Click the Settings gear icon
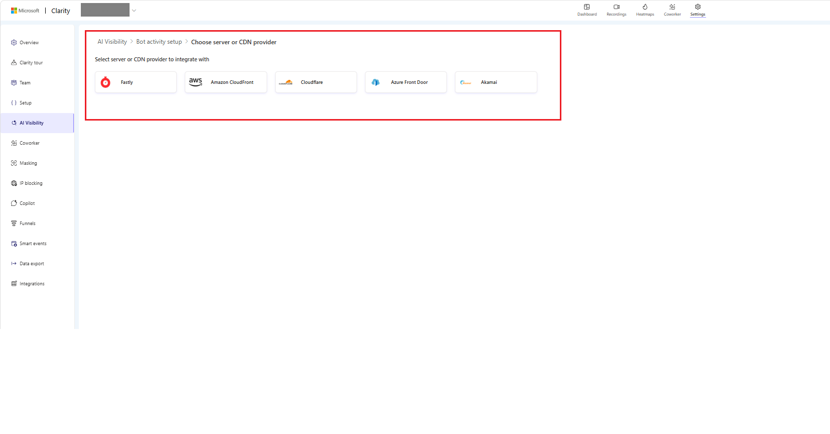This screenshot has width=830, height=434. (x=698, y=7)
